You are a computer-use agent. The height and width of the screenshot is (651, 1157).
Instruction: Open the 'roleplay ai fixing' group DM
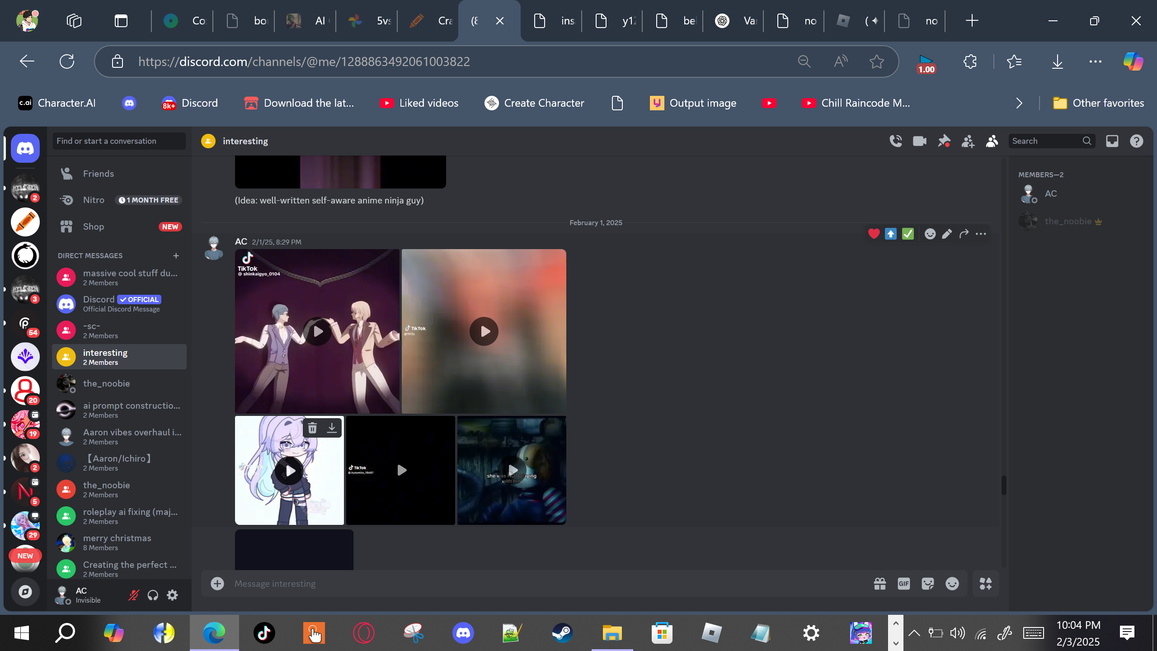click(119, 516)
